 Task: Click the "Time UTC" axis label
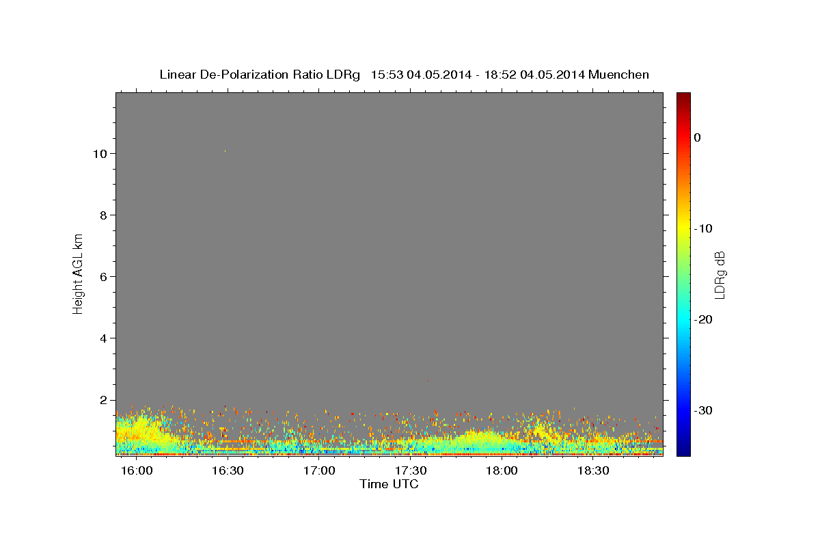click(389, 484)
